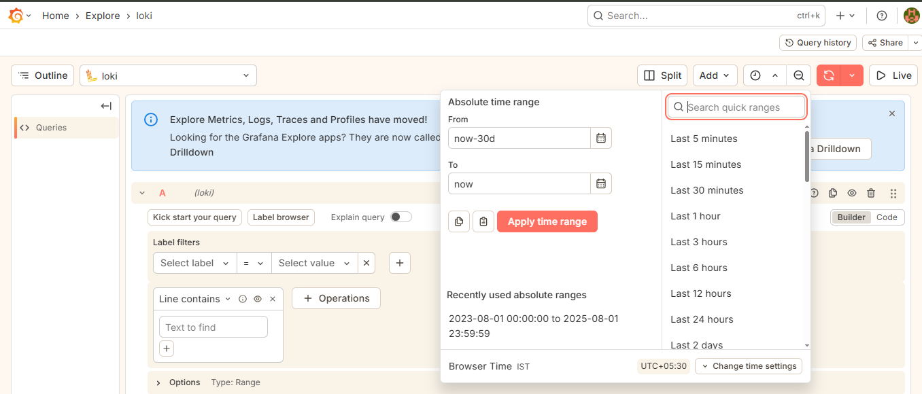Click the To time field

(519, 184)
